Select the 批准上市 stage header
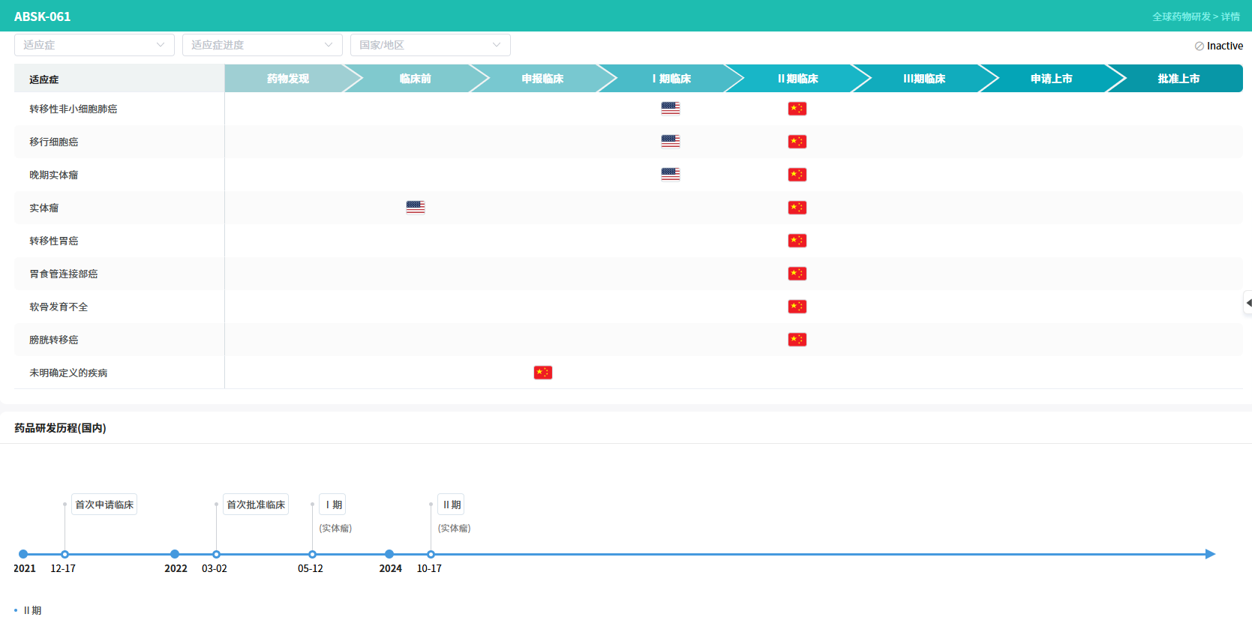The image size is (1252, 626). [1178, 79]
